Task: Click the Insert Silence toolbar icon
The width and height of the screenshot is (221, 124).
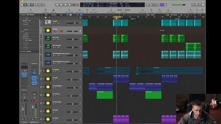Action: pos(168,10)
